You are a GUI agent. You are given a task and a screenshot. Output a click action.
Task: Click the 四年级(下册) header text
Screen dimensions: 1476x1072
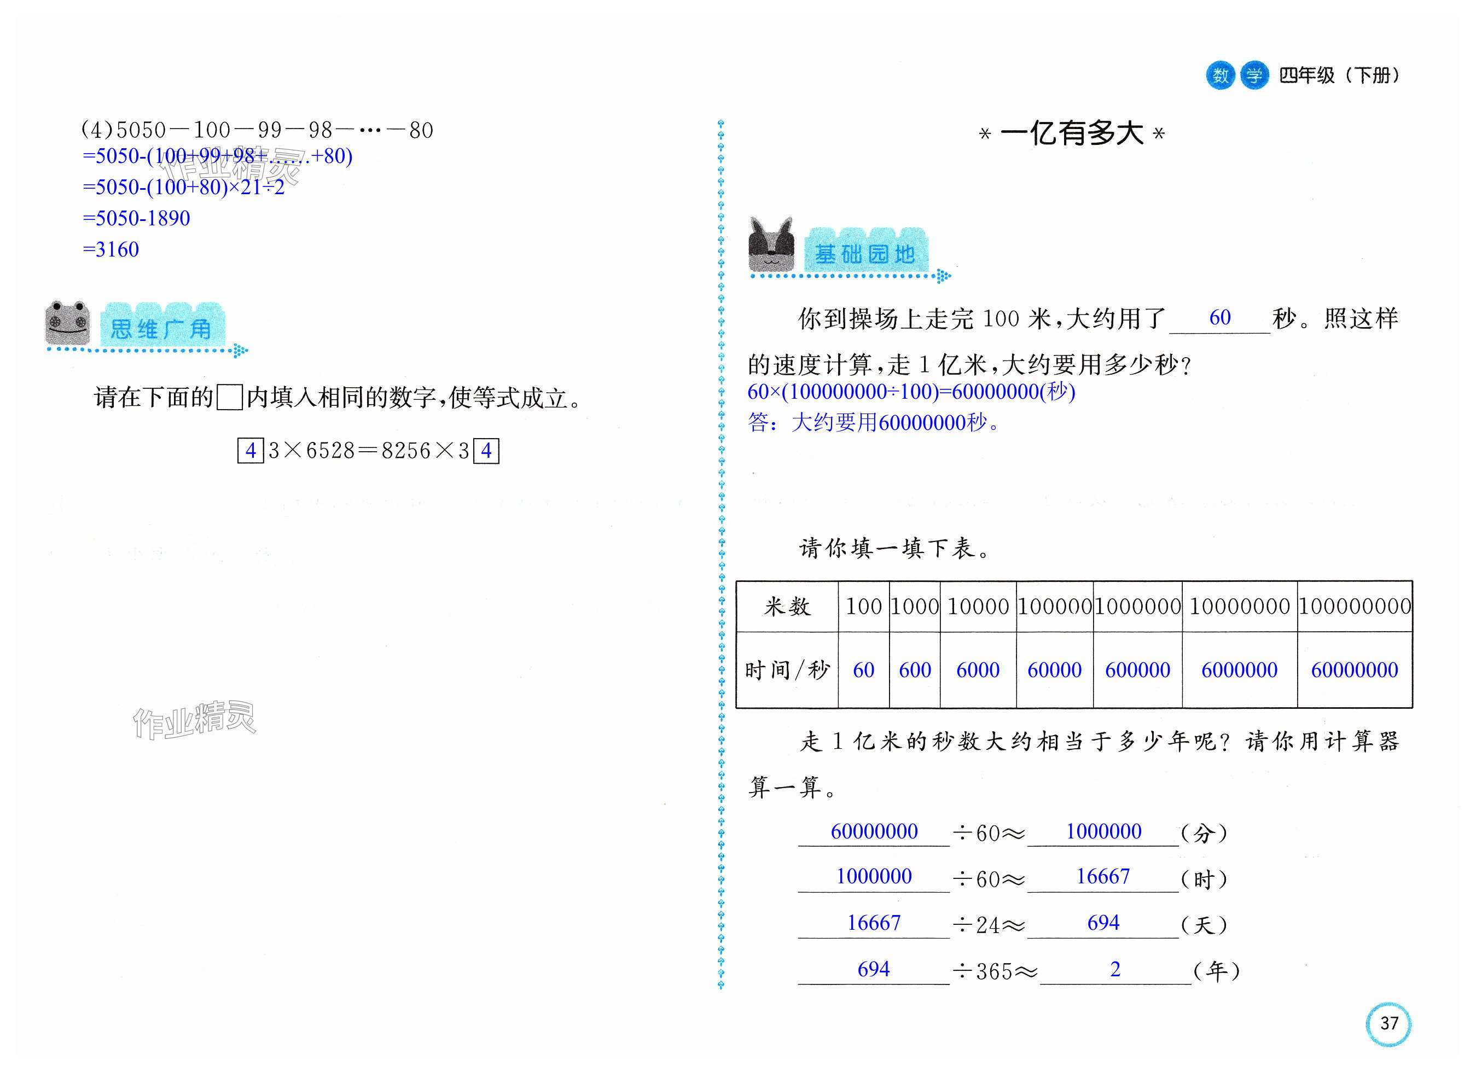(x=1339, y=75)
